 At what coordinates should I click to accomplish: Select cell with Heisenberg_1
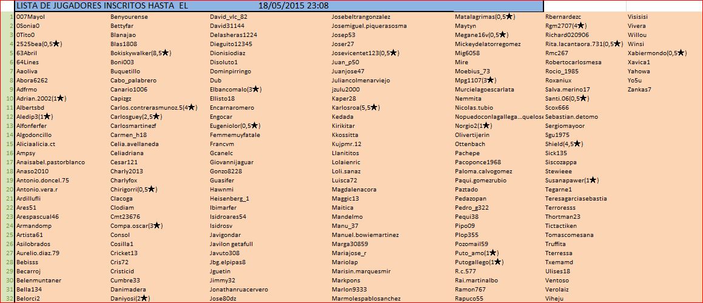click(x=229, y=198)
